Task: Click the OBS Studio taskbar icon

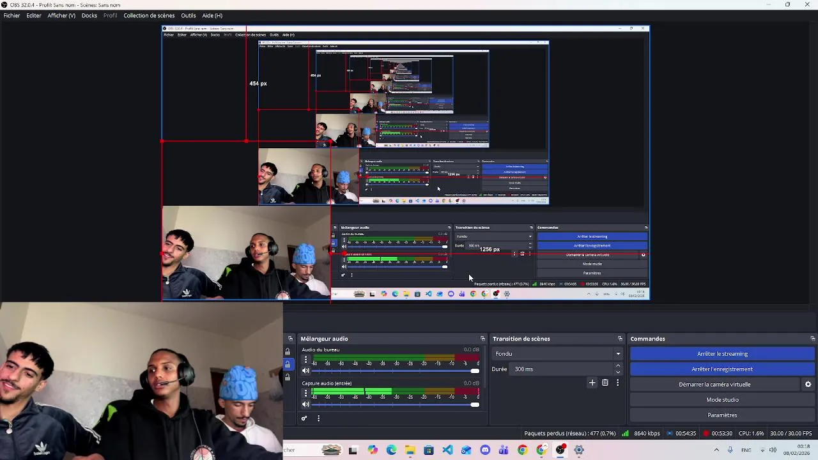Action: [560, 450]
